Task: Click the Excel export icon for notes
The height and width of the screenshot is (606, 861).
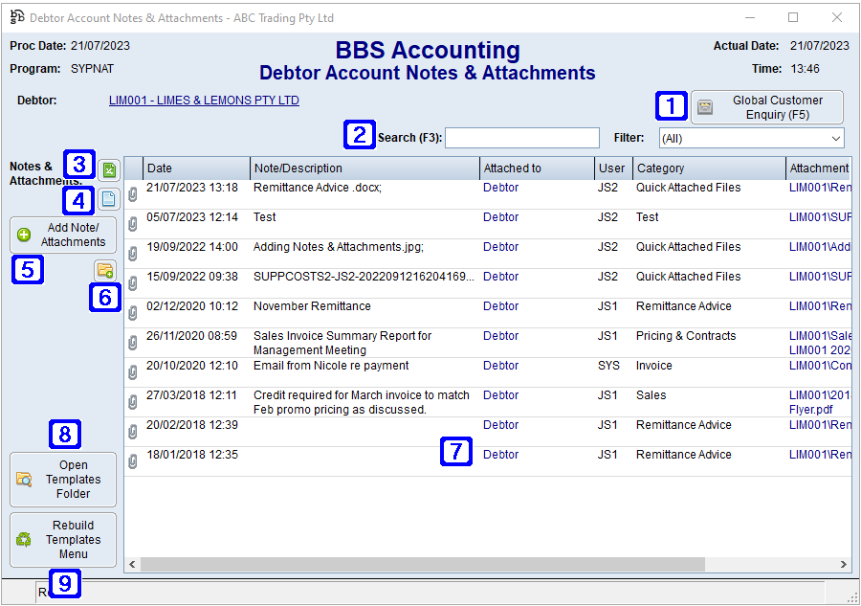Action: [x=109, y=168]
